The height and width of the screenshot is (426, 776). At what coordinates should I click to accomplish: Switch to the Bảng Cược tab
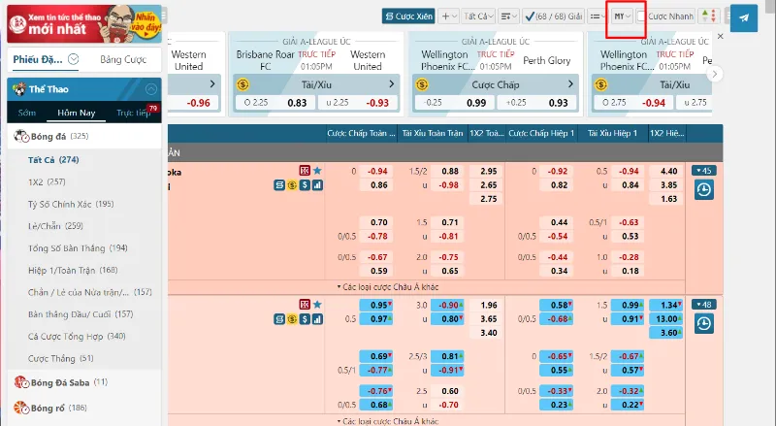(x=123, y=59)
